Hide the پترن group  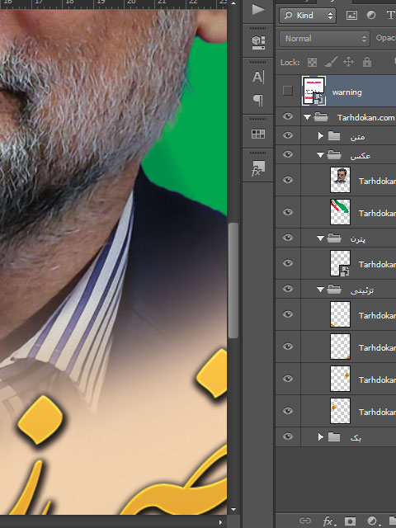point(288,238)
